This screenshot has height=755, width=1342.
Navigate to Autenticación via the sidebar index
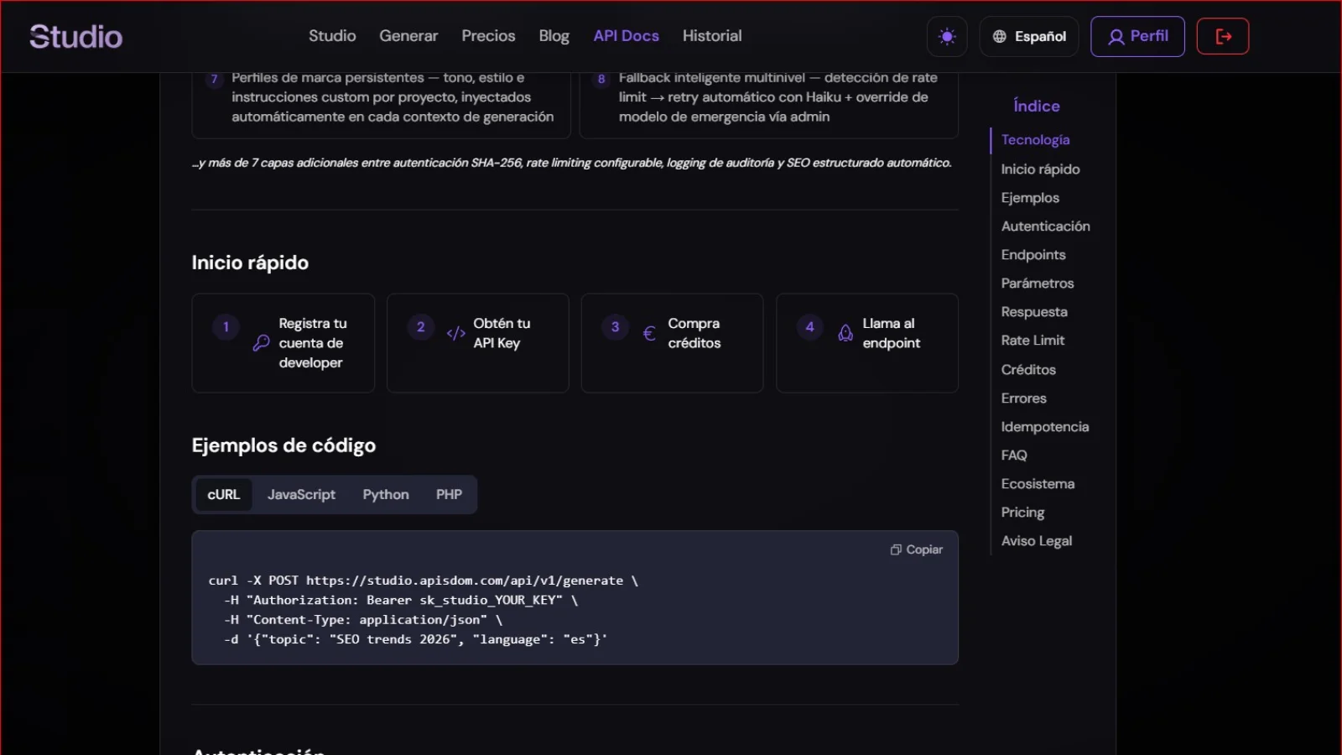[1045, 226]
